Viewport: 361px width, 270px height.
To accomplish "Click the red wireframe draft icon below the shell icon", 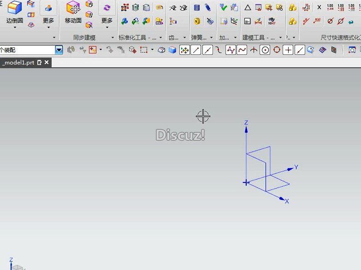I will click(x=31, y=24).
